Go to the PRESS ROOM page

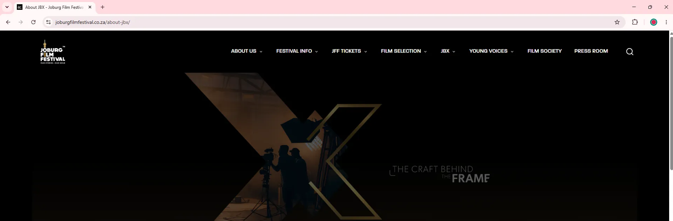pyautogui.click(x=591, y=51)
